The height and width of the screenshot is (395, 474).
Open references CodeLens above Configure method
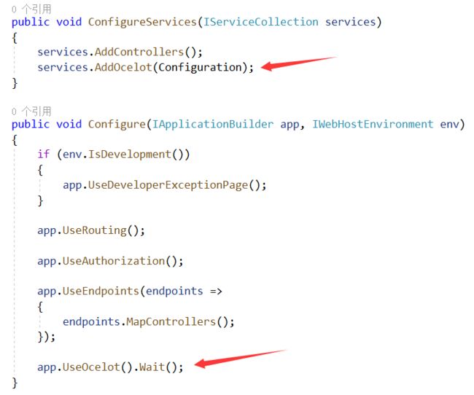coord(31,112)
